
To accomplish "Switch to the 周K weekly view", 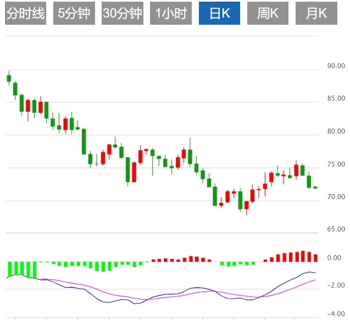I will pyautogui.click(x=268, y=14).
